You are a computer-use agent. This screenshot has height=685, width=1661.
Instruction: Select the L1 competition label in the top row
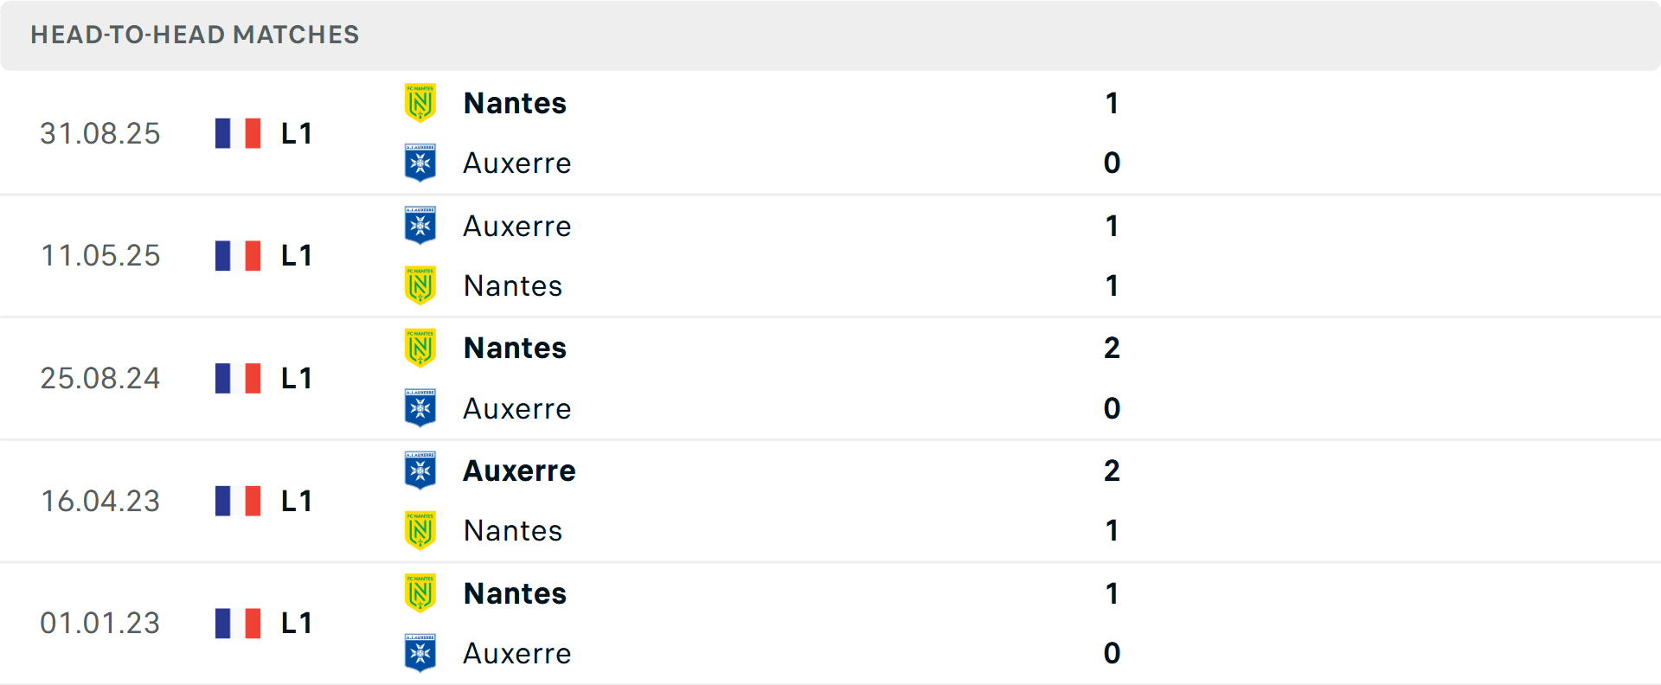[296, 133]
